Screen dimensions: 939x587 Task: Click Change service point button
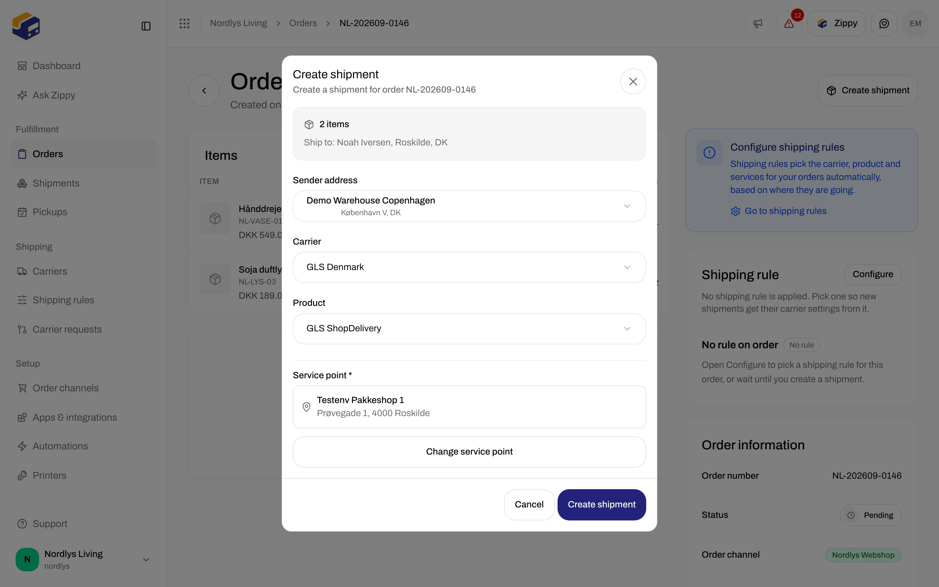pyautogui.click(x=469, y=452)
